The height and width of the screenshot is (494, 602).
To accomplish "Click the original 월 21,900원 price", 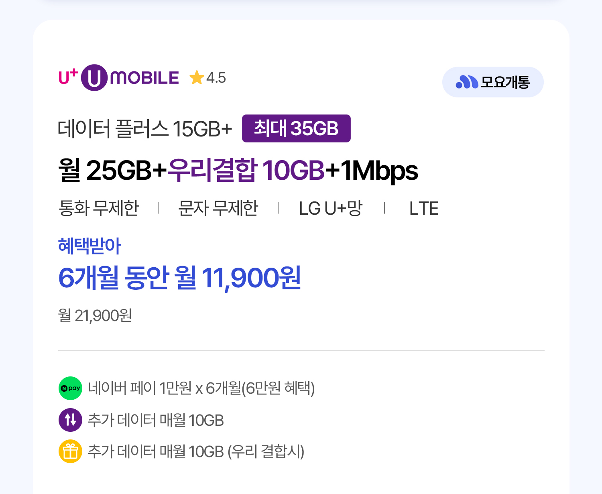I will tap(95, 316).
